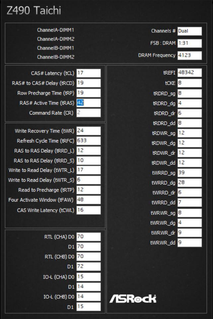Click the Z490 Taichi title

[34, 10]
